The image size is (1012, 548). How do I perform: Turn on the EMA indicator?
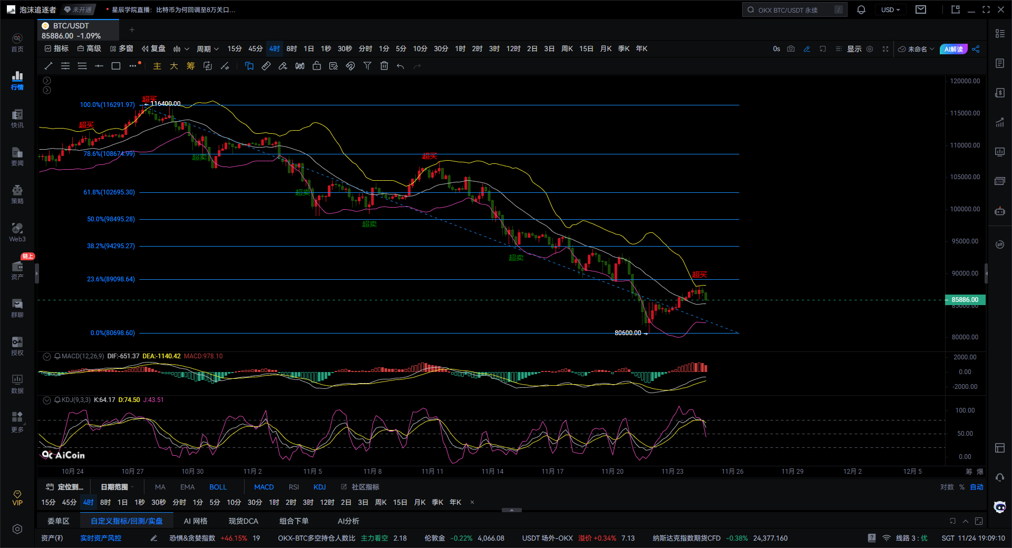coord(187,487)
